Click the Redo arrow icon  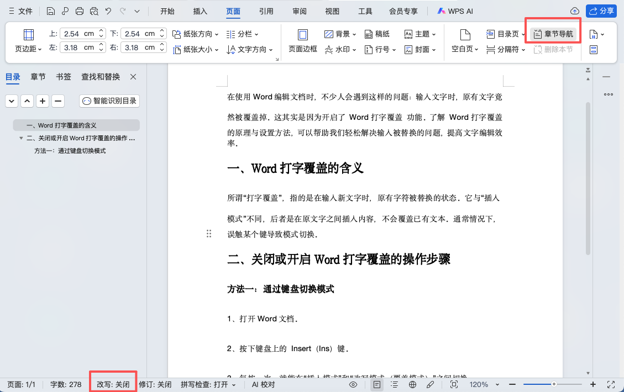pyautogui.click(x=123, y=11)
